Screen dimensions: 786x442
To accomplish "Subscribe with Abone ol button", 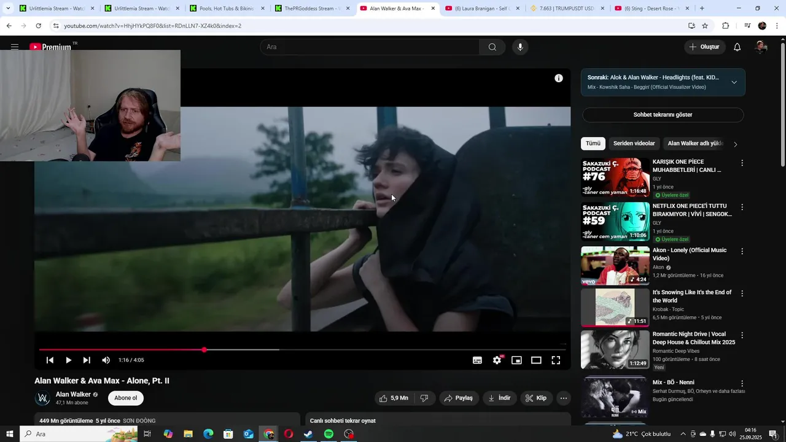I will click(x=126, y=398).
